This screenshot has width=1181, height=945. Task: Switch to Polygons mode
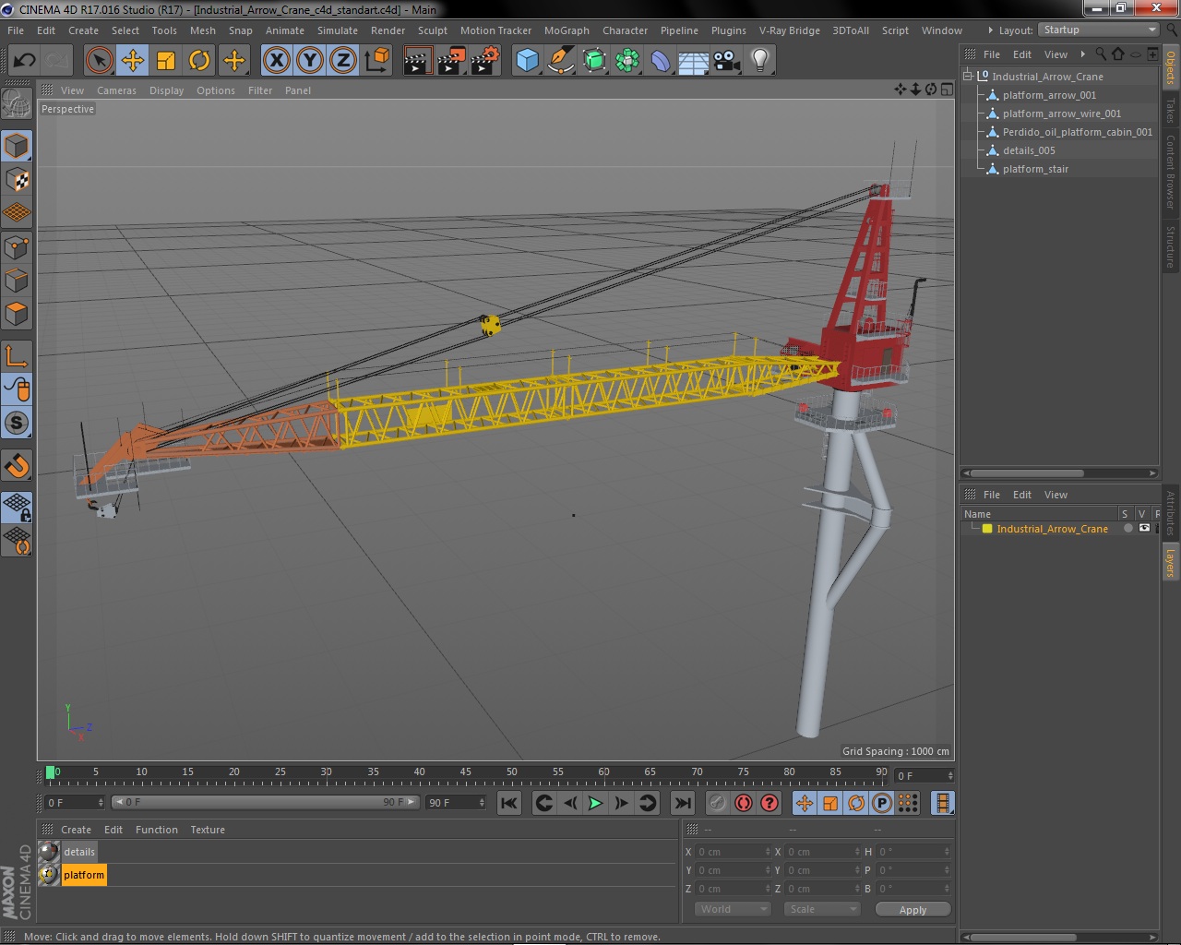coord(17,314)
